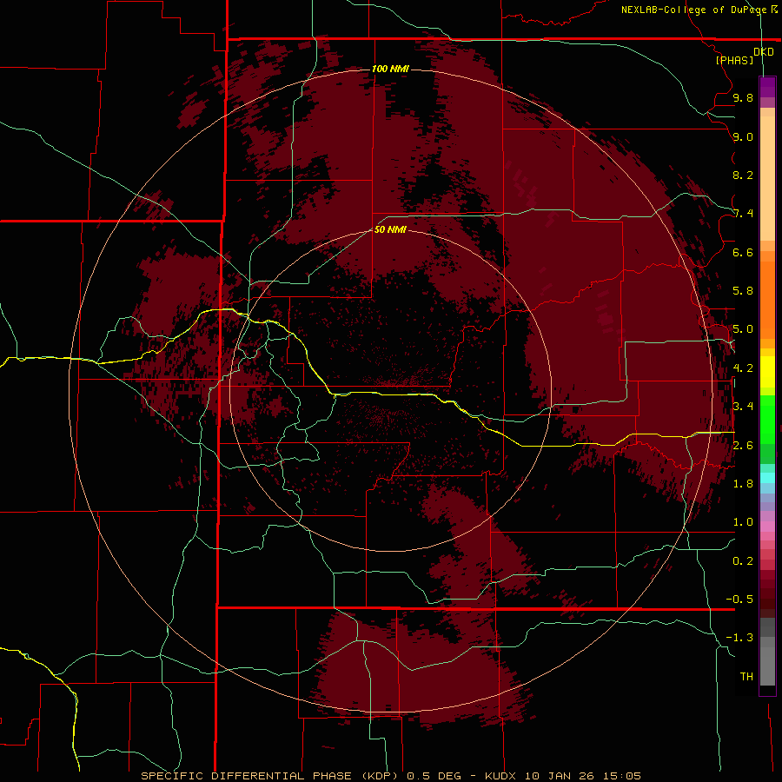Click the [PHAS] units label

pyautogui.click(x=734, y=60)
